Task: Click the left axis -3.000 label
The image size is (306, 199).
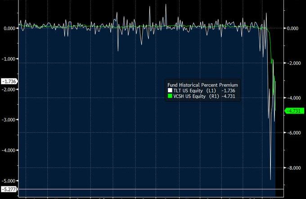Action: [9, 120]
